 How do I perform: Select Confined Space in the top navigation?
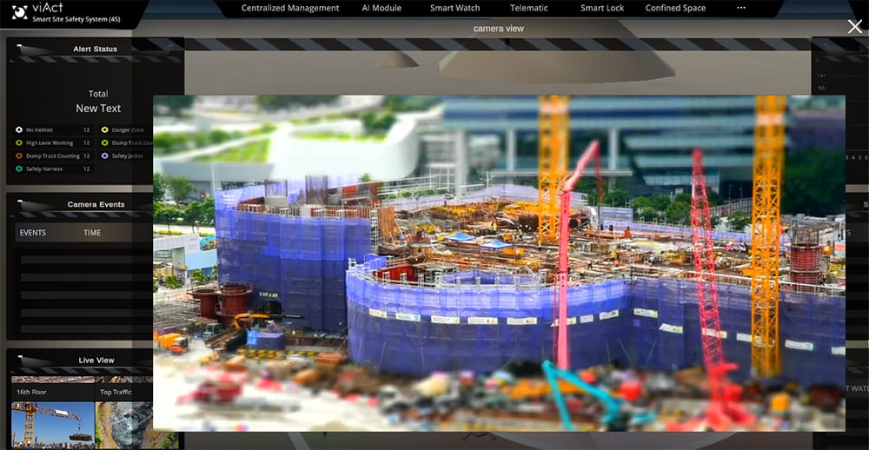(x=675, y=8)
